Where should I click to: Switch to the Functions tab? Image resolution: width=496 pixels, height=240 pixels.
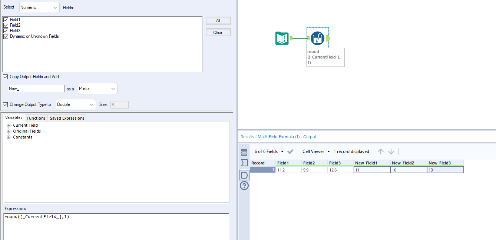[36, 118]
